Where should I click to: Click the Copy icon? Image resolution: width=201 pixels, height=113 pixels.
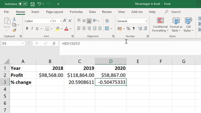pos(14,25)
